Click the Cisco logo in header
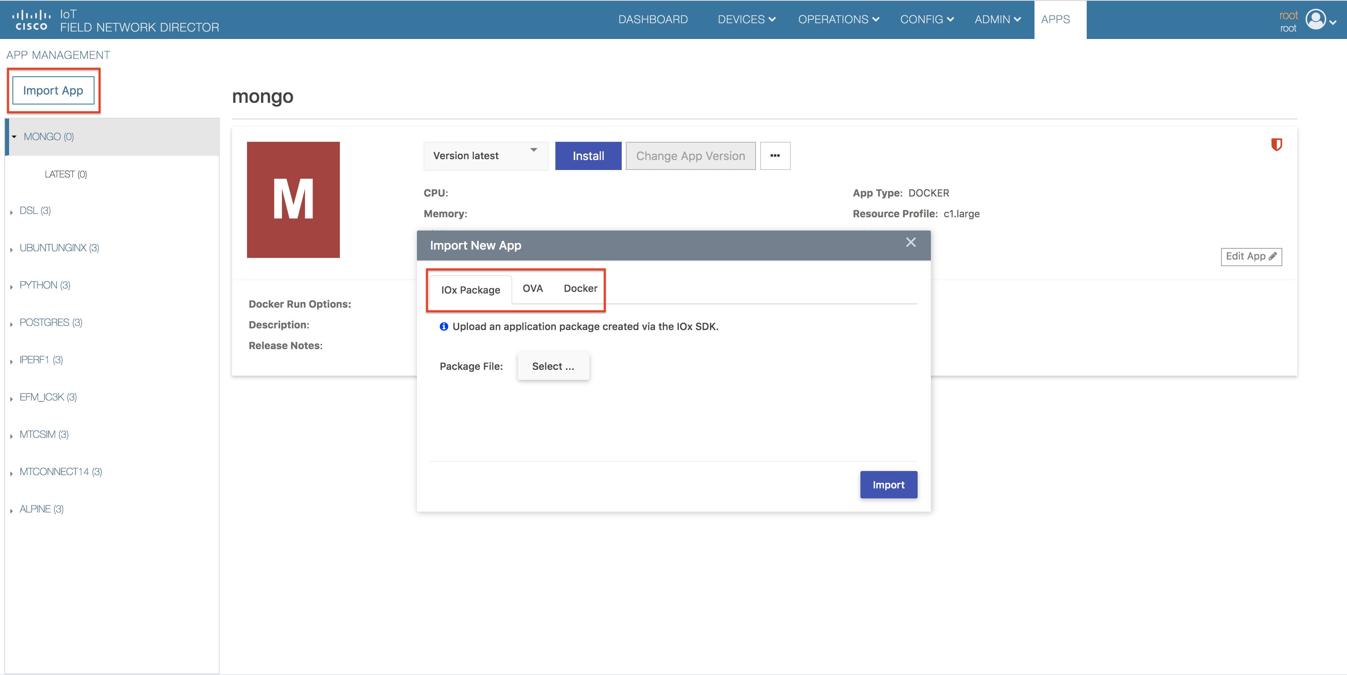 31,20
